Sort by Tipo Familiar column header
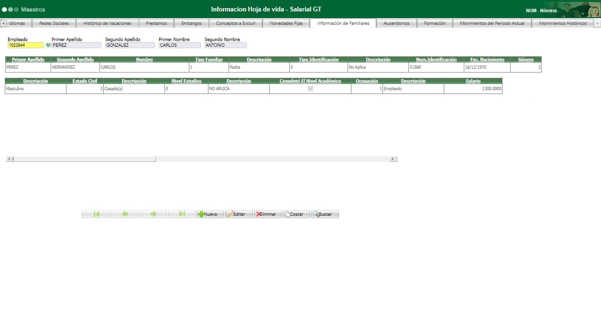The width and height of the screenshot is (601, 336). 209,60
